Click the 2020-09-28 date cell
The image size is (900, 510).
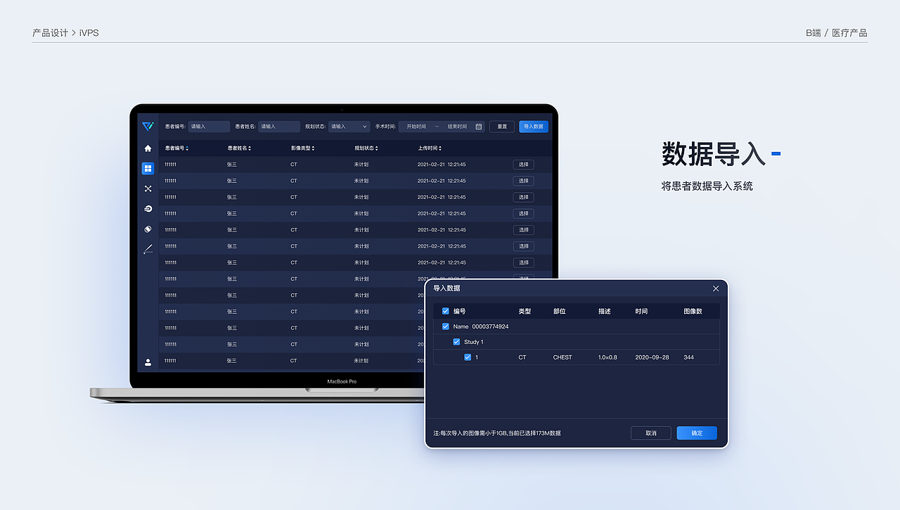pos(652,357)
